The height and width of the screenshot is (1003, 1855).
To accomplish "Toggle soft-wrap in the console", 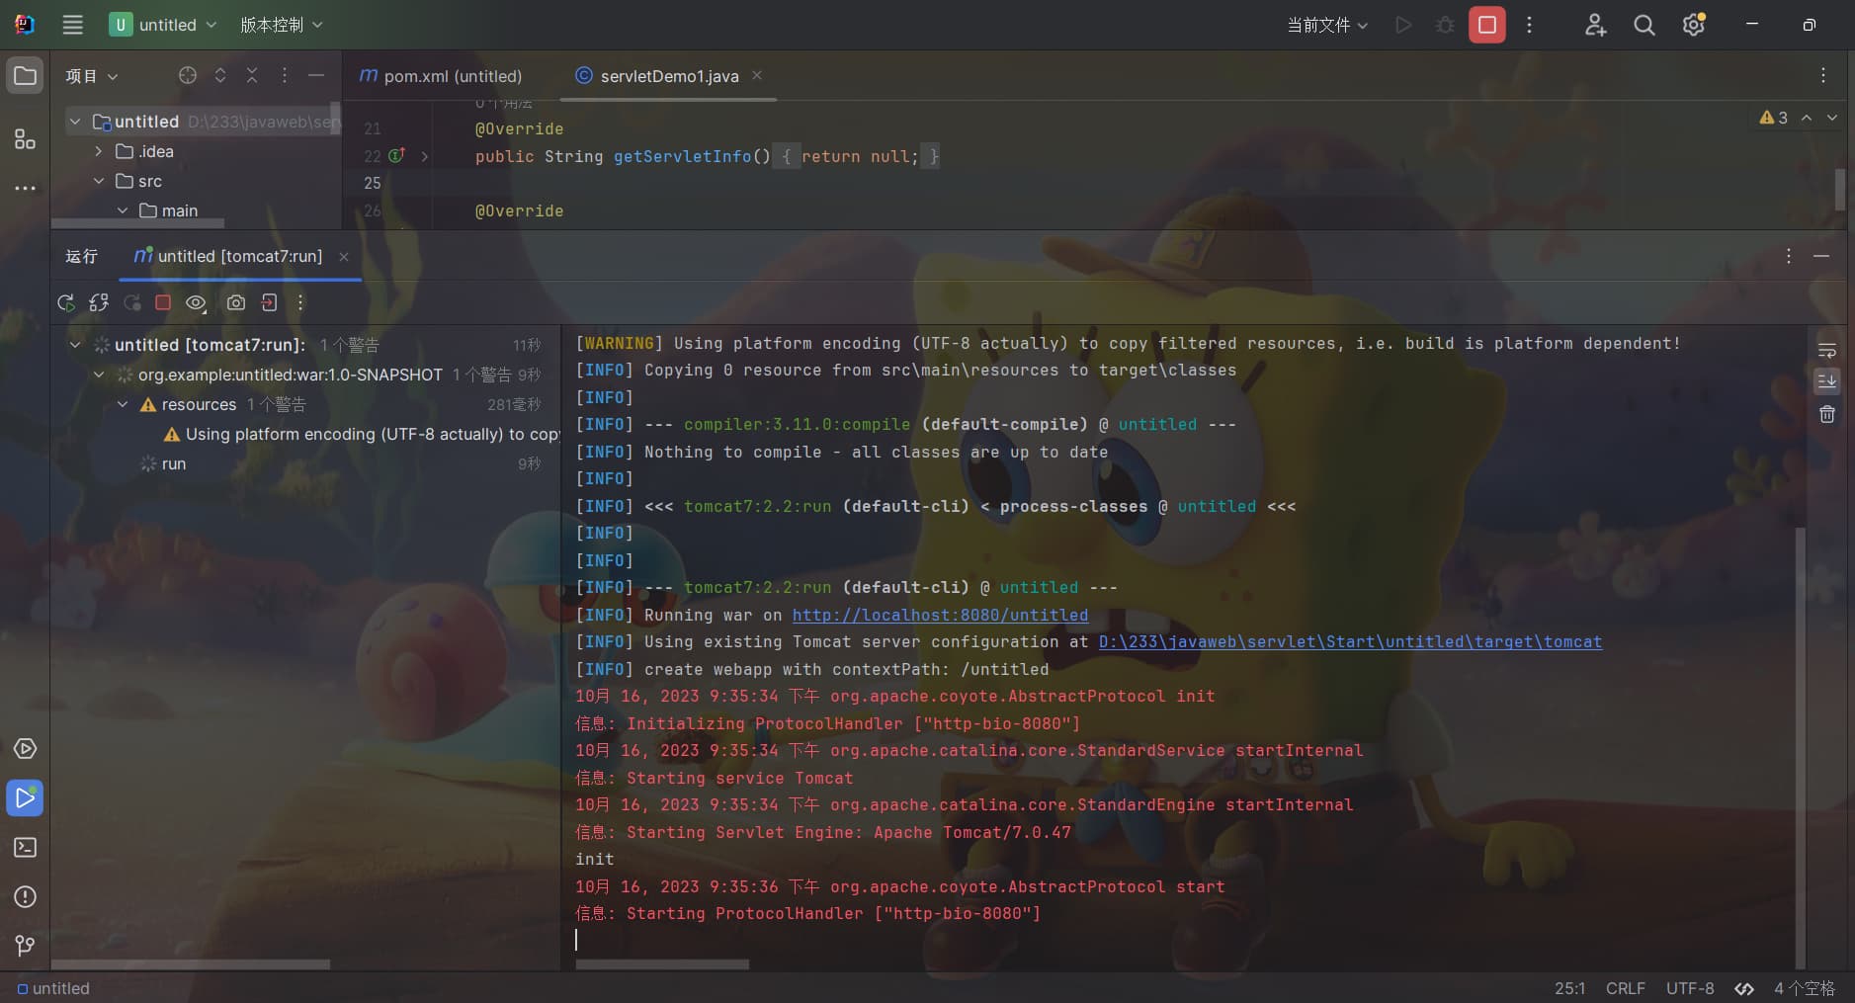I will pos(1827,351).
